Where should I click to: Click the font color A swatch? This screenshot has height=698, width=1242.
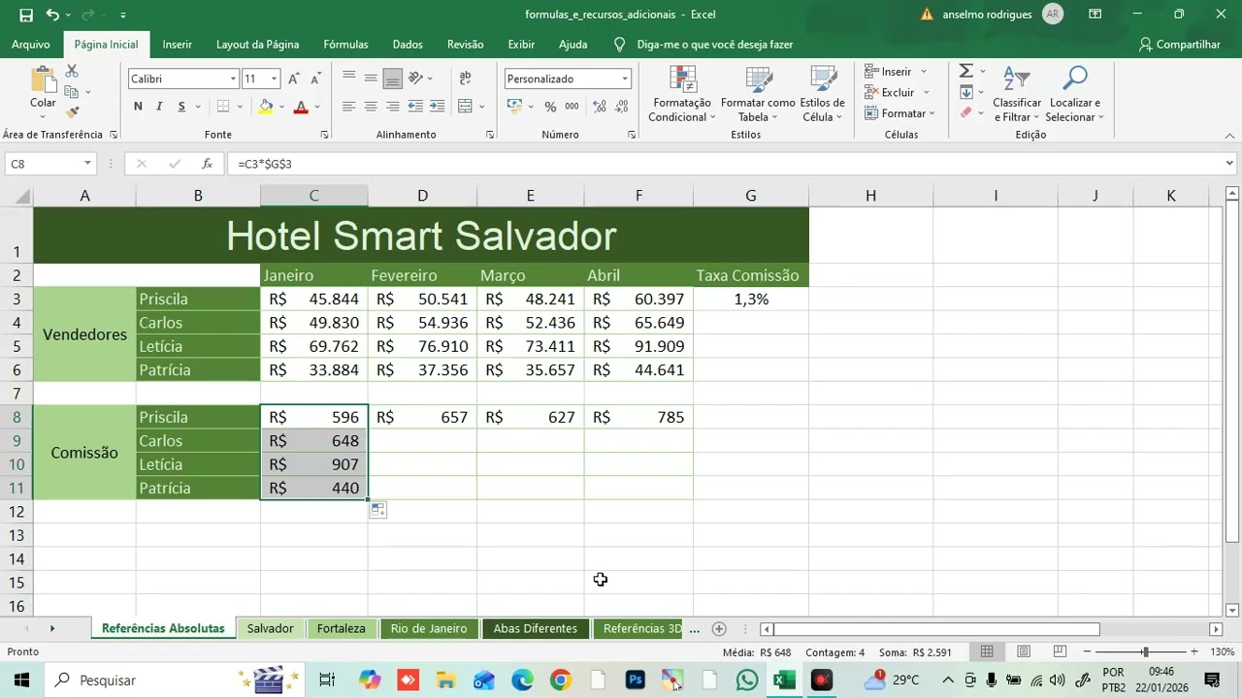click(x=301, y=107)
